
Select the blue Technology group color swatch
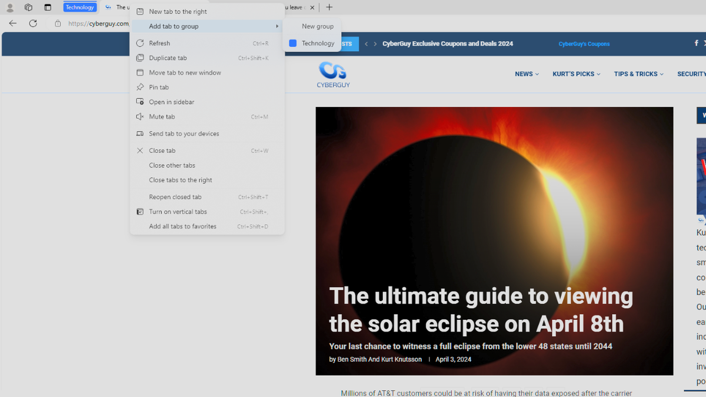[293, 43]
